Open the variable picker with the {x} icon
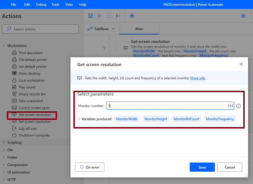Viewport: 253px width, 184px height. pyautogui.click(x=231, y=106)
